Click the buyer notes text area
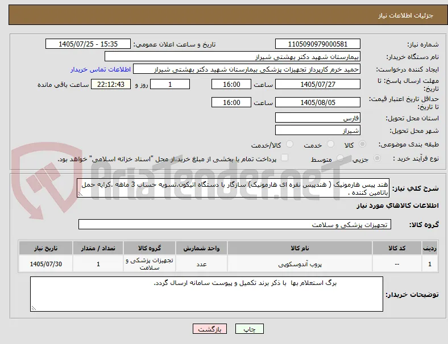 206,294
